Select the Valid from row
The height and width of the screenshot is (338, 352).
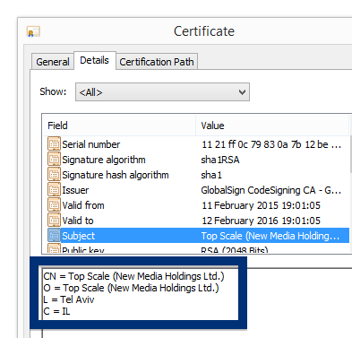coord(196,205)
